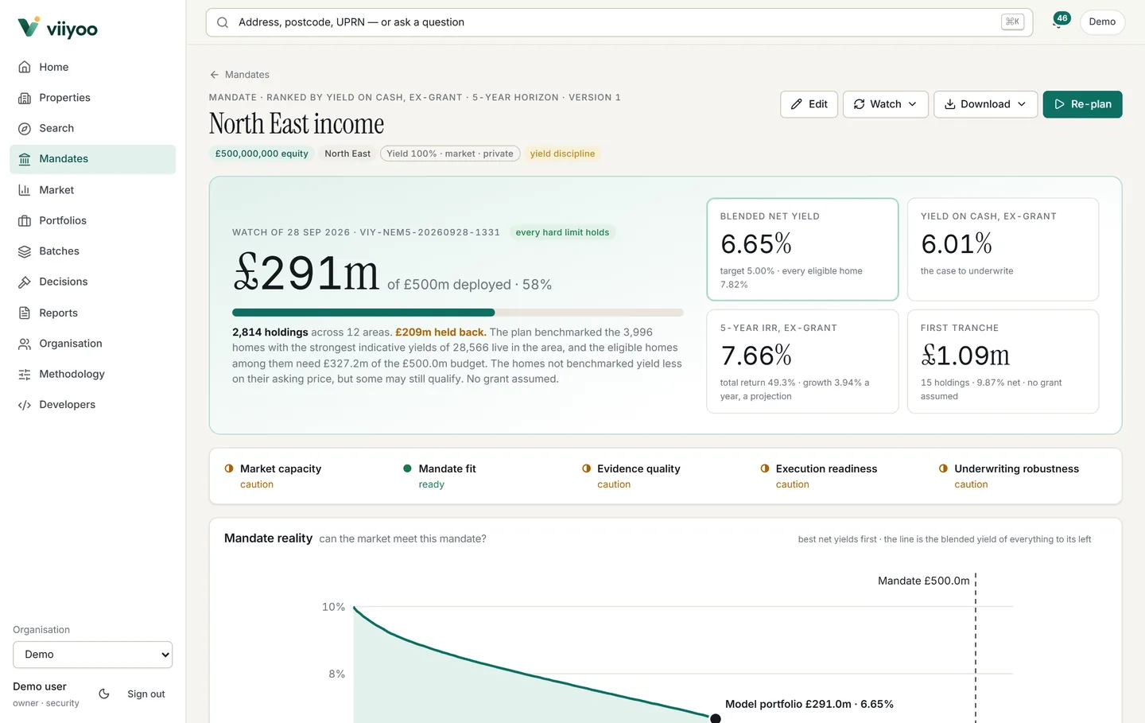Open the Home menu item
This screenshot has width=1145, height=723.
point(93,67)
